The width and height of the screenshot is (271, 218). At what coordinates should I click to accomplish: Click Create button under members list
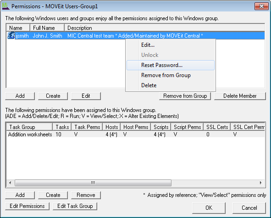(53, 96)
